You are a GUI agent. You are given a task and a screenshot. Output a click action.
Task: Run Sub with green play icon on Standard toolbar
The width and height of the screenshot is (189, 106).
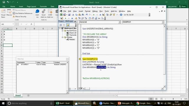(94, 15)
